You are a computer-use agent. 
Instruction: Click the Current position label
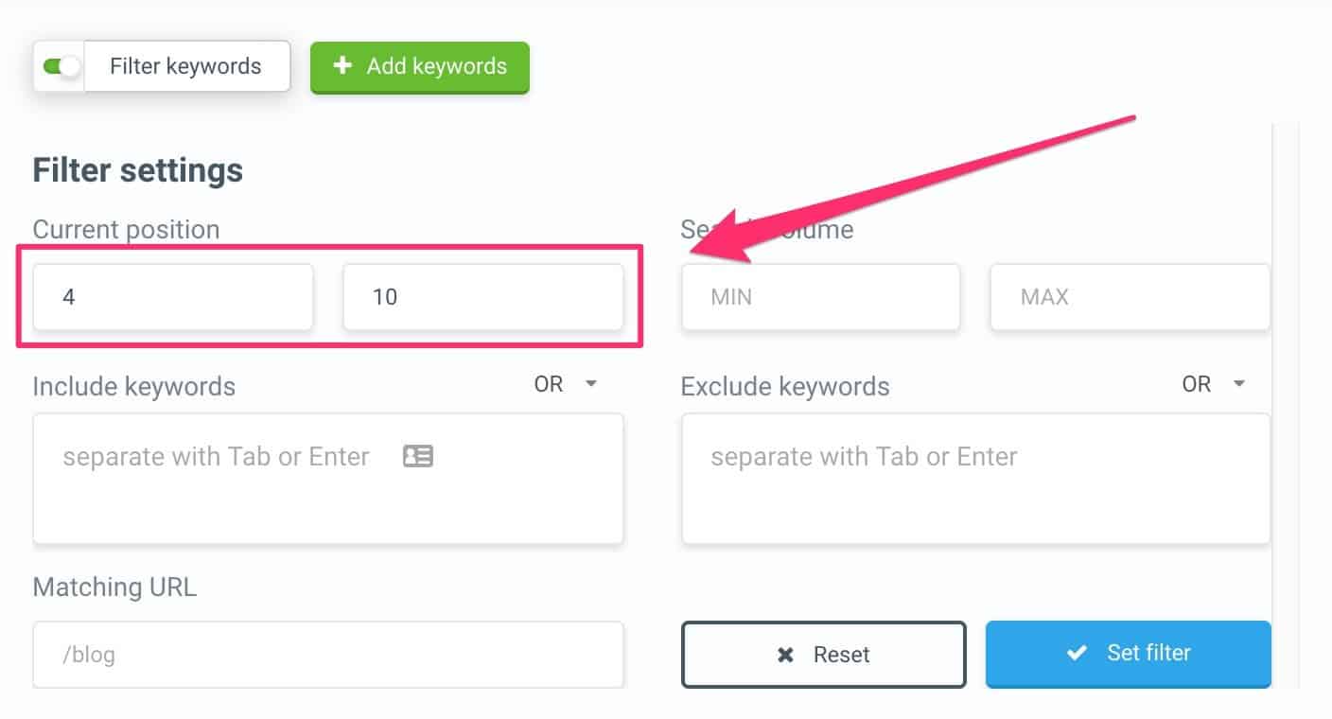[126, 229]
